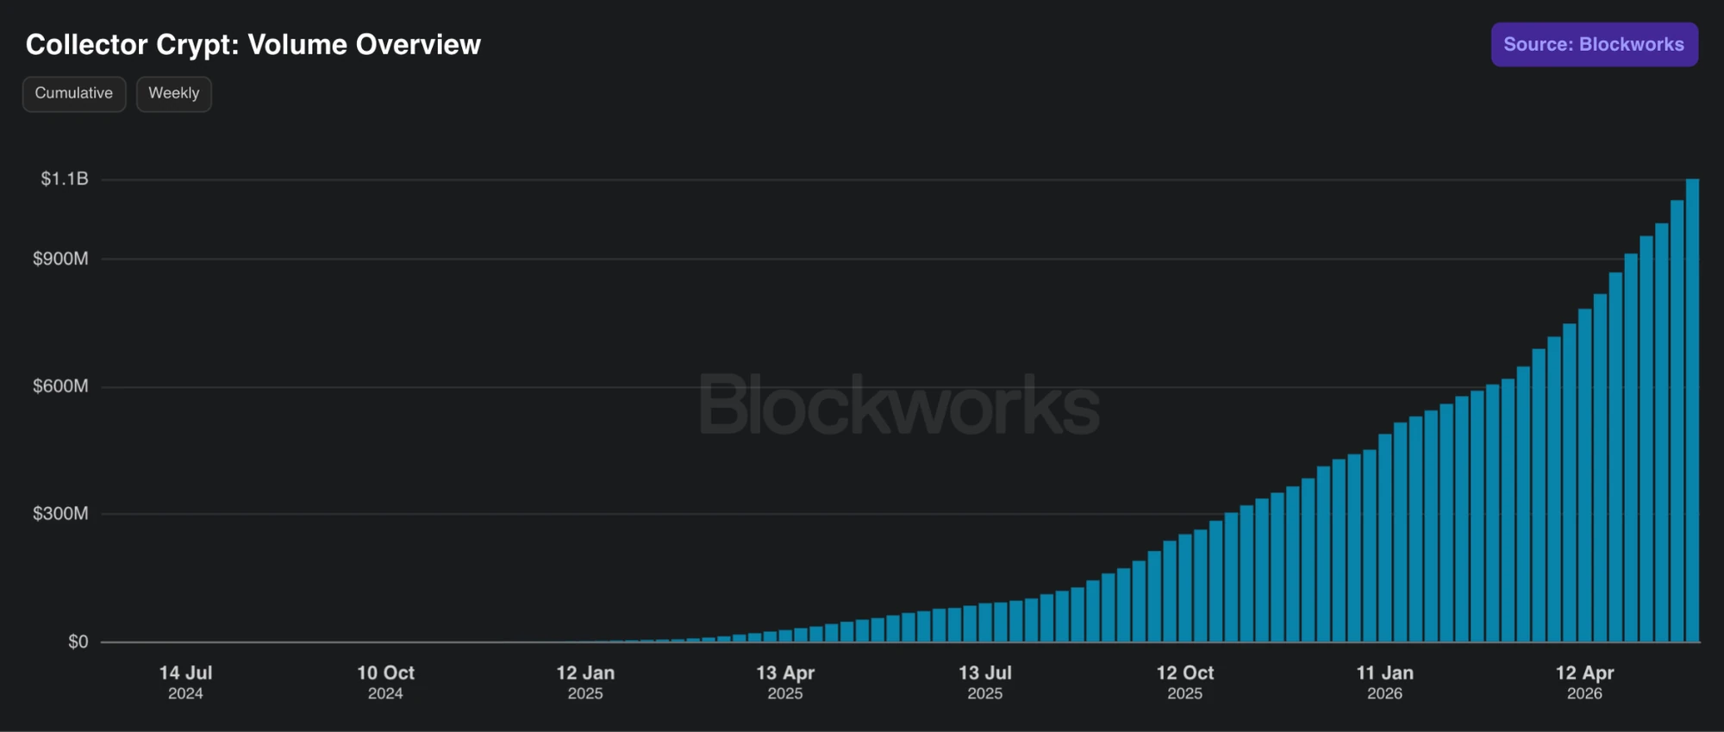Viewport: 1724px width, 732px height.
Task: Click the 12 Jan 2025 date label
Action: (585, 682)
